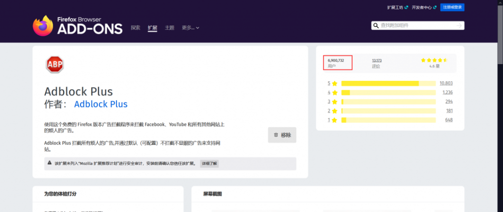Click the 开发者中心 external link icon
The height and width of the screenshot is (212, 503).
coord(435,7)
